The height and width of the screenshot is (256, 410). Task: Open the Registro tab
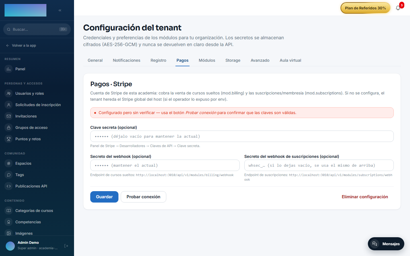point(158,60)
